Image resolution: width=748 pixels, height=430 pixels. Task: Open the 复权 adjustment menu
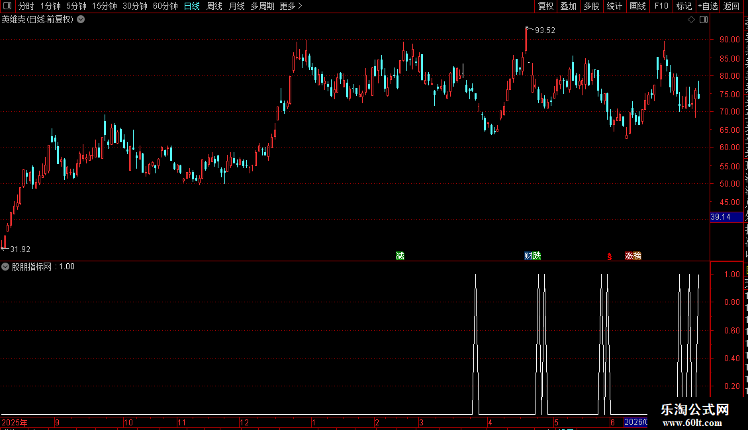[545, 6]
